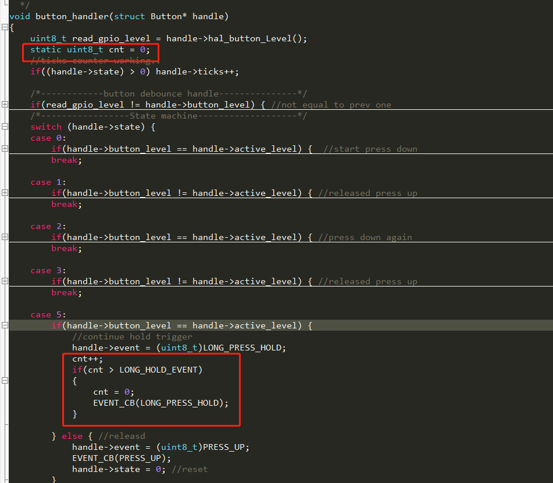The height and width of the screenshot is (483, 553).
Task: Click the 'break;' under case 2
Action: pos(67,248)
